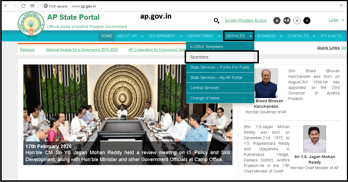Expand the GOVERNMENT menu arrow
Image resolution: width=348 pixels, height=182 pixels.
181,36
